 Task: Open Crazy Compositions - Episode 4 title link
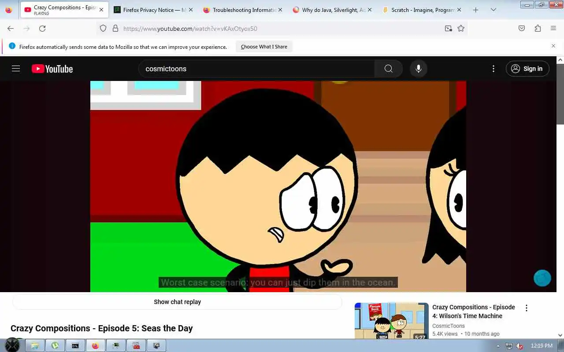tap(474, 312)
